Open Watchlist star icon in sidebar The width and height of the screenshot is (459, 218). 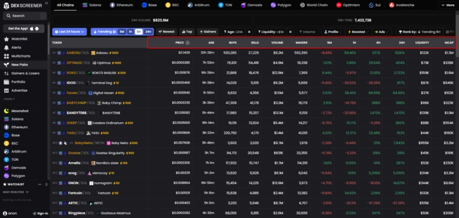click(6, 39)
